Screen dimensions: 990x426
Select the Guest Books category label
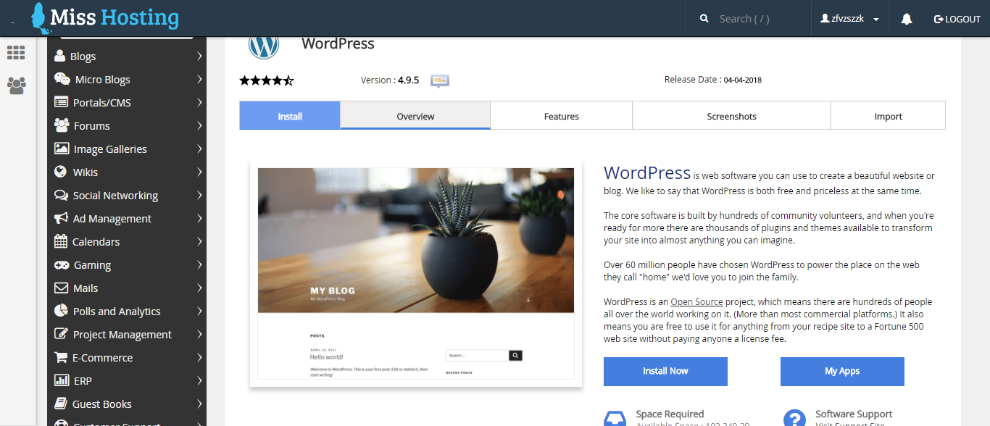click(102, 404)
